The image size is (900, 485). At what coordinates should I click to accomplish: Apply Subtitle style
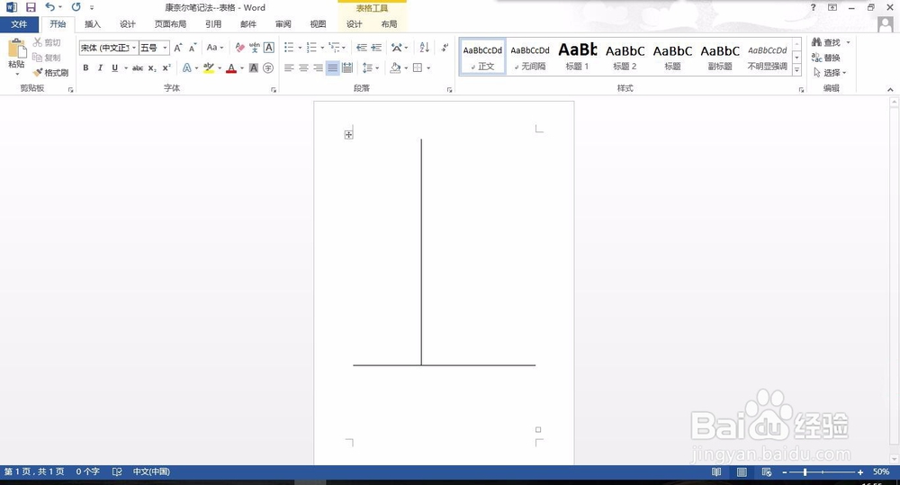720,57
